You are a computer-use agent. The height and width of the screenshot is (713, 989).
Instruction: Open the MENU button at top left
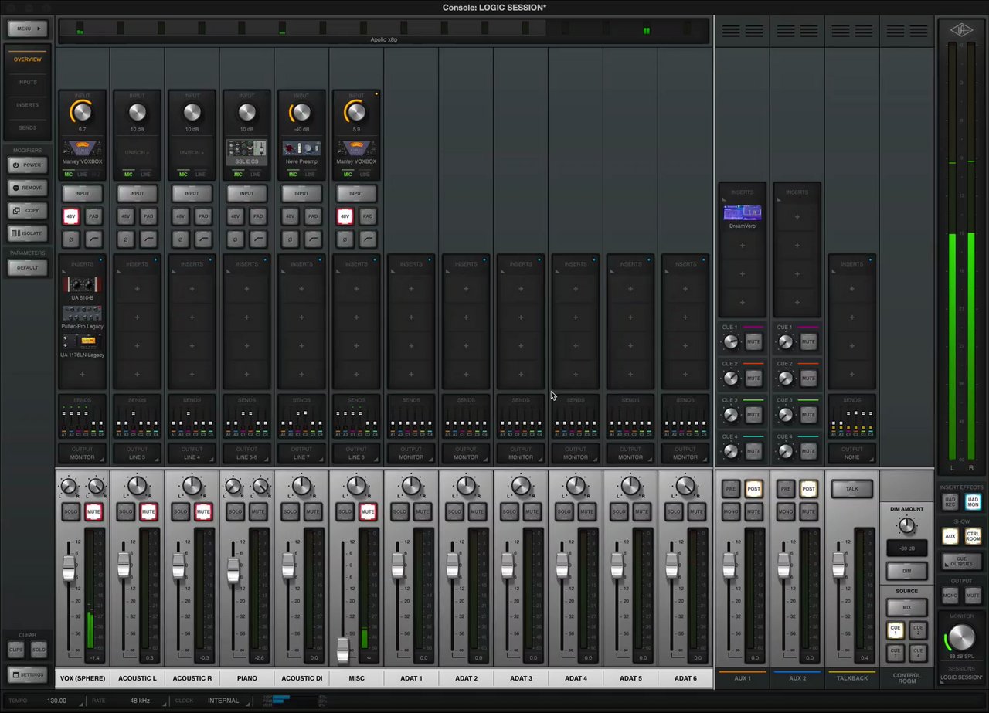(x=27, y=29)
